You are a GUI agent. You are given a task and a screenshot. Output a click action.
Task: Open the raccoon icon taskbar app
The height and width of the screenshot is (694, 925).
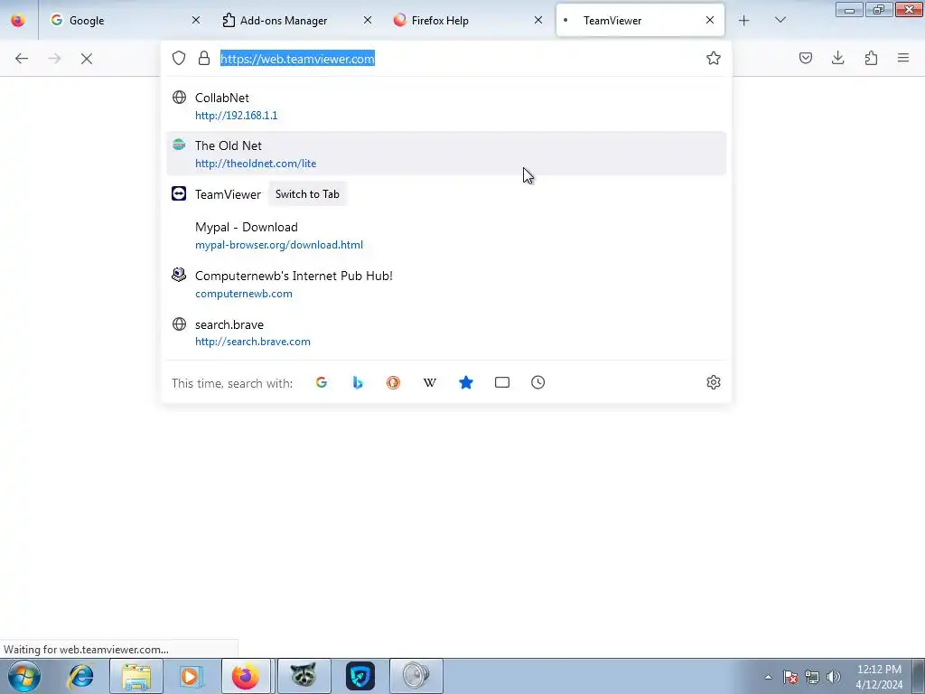[304, 676]
